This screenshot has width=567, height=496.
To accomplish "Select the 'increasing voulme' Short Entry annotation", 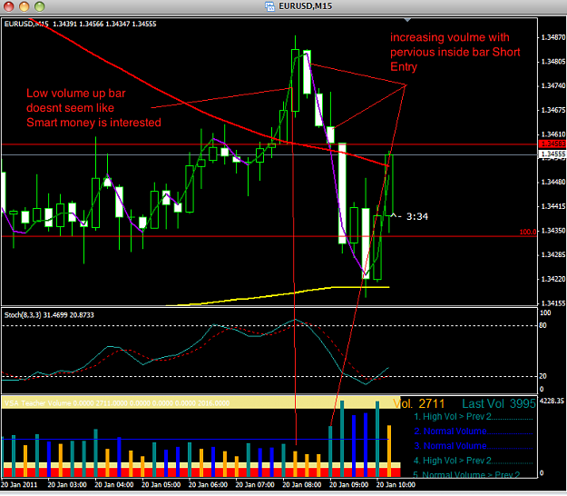I will 455,52.
